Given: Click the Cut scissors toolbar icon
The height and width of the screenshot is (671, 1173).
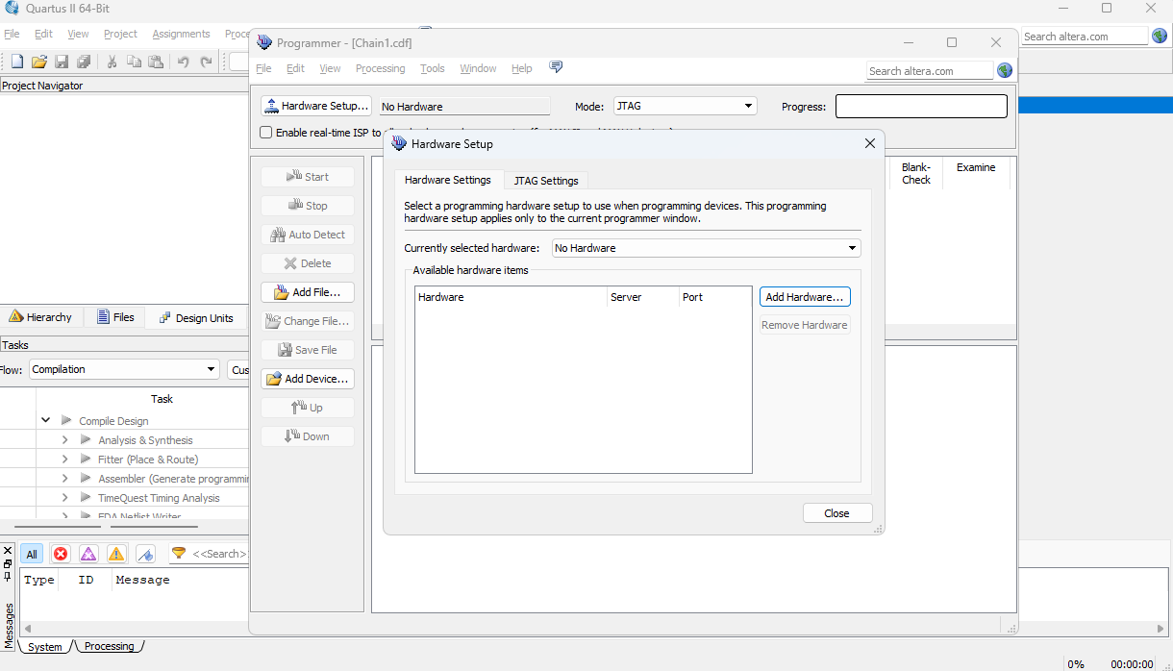Looking at the screenshot, I should coord(112,62).
